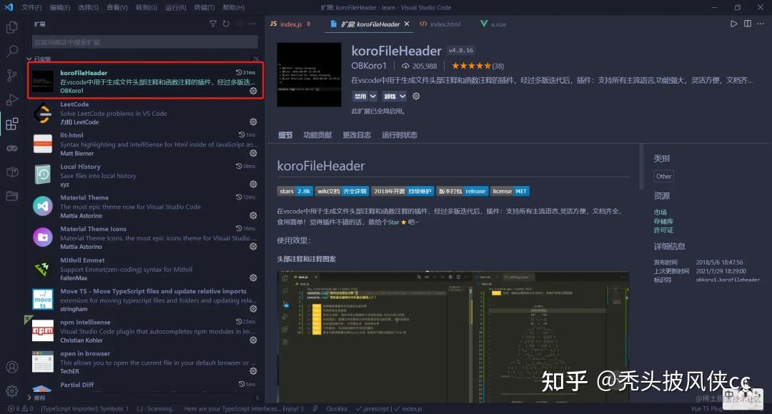The height and width of the screenshot is (414, 772).
Task: Click the errors and warnings status indicator
Action: [x=21, y=408]
